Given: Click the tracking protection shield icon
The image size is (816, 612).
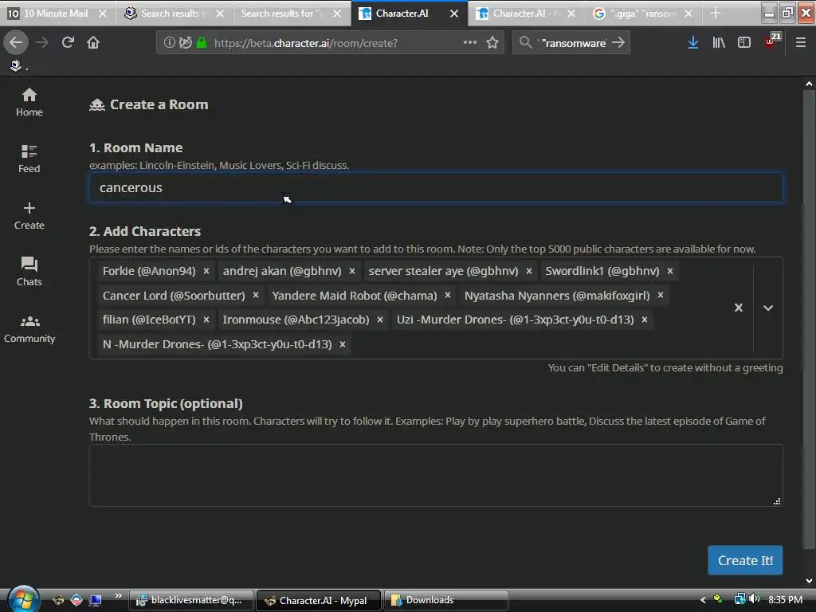Looking at the screenshot, I should click(x=185, y=43).
